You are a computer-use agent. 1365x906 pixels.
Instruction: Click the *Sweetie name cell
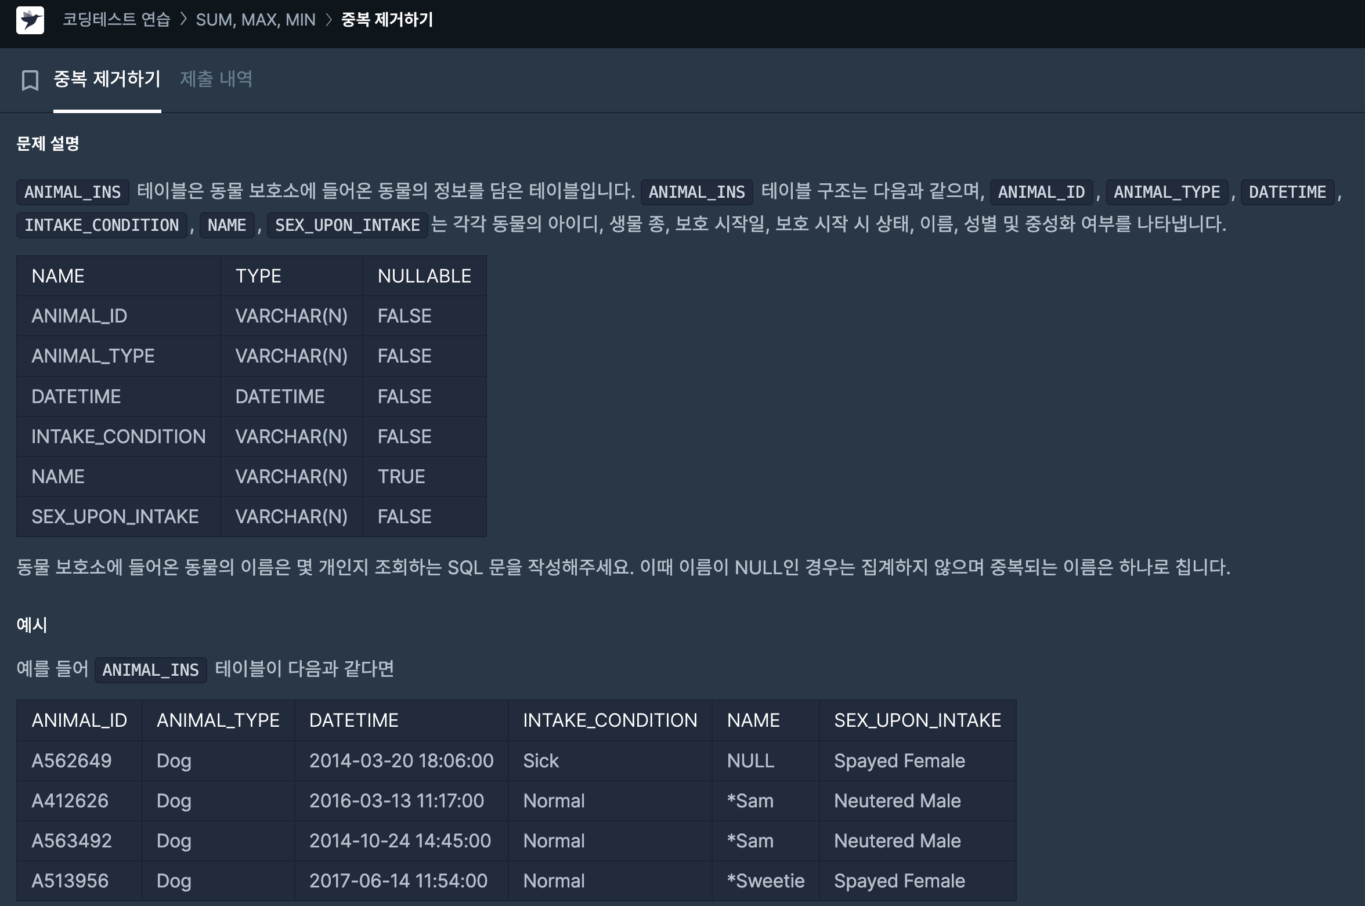pos(765,880)
